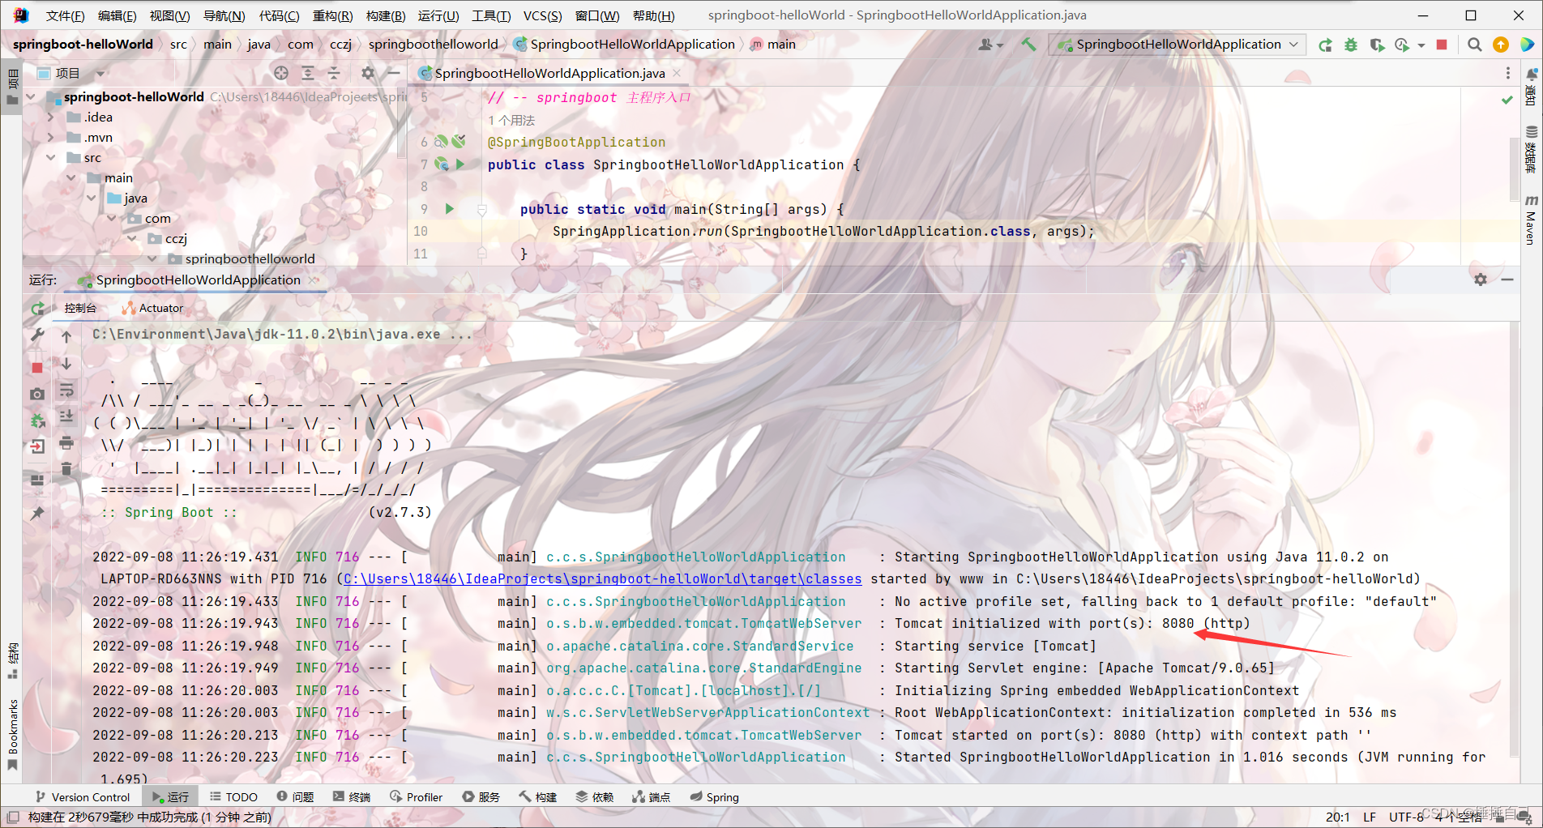
Task: Toggle scroll to end of console
Action: tap(66, 416)
